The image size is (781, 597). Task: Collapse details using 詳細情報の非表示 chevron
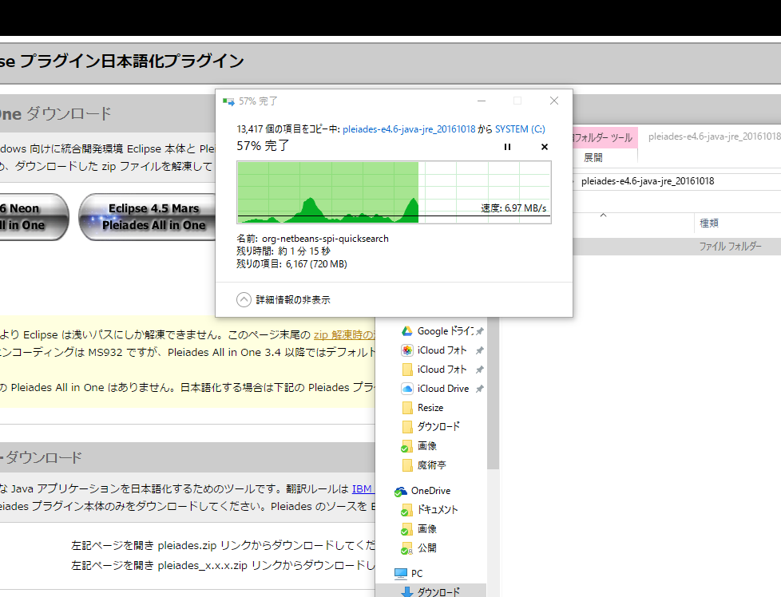[244, 300]
